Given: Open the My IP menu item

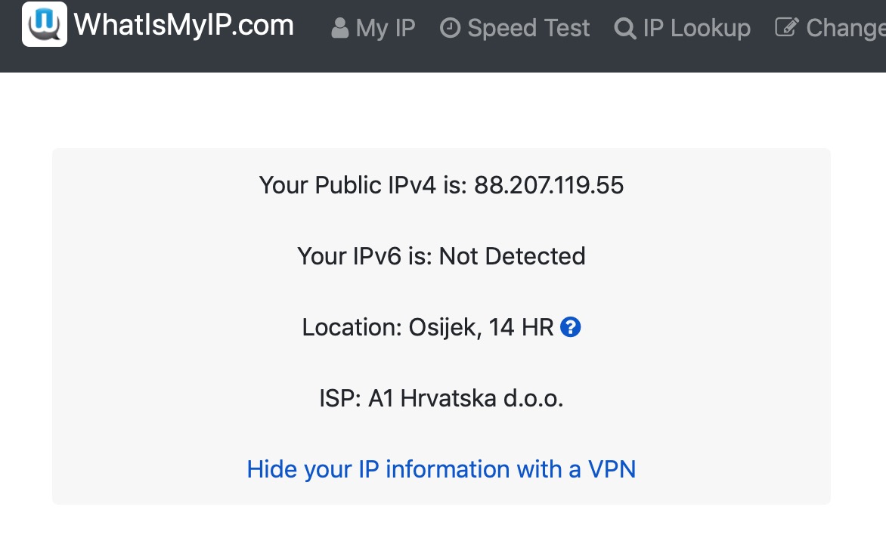Looking at the screenshot, I should pyautogui.click(x=386, y=29).
